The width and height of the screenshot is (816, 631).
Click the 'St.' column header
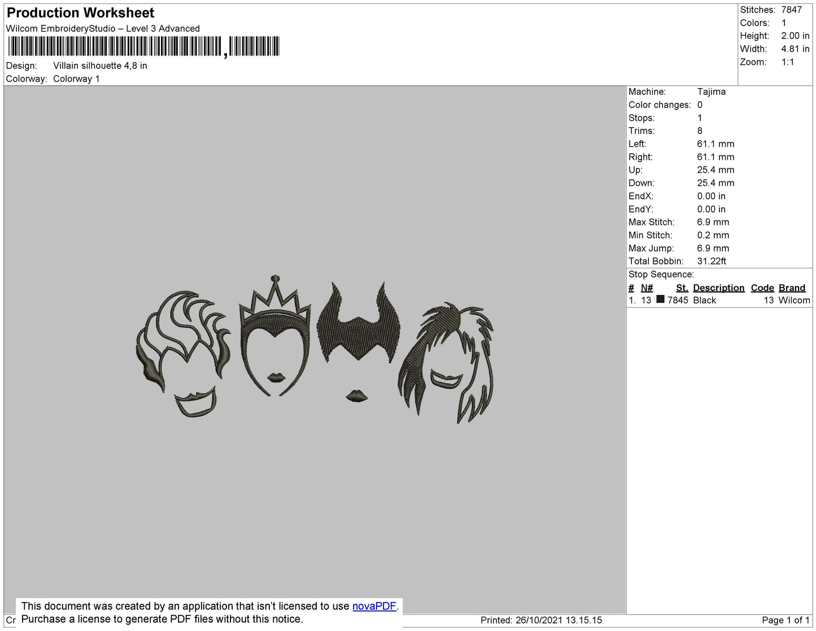coord(682,288)
